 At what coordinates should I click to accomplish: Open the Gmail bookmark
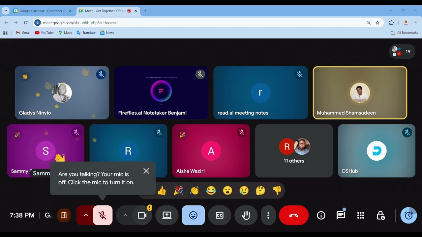coord(23,33)
